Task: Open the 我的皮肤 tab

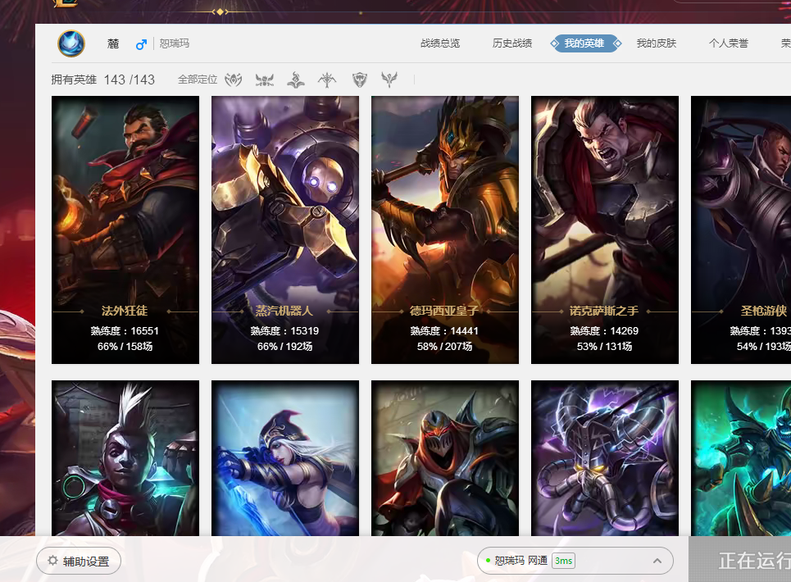Action: click(x=657, y=43)
